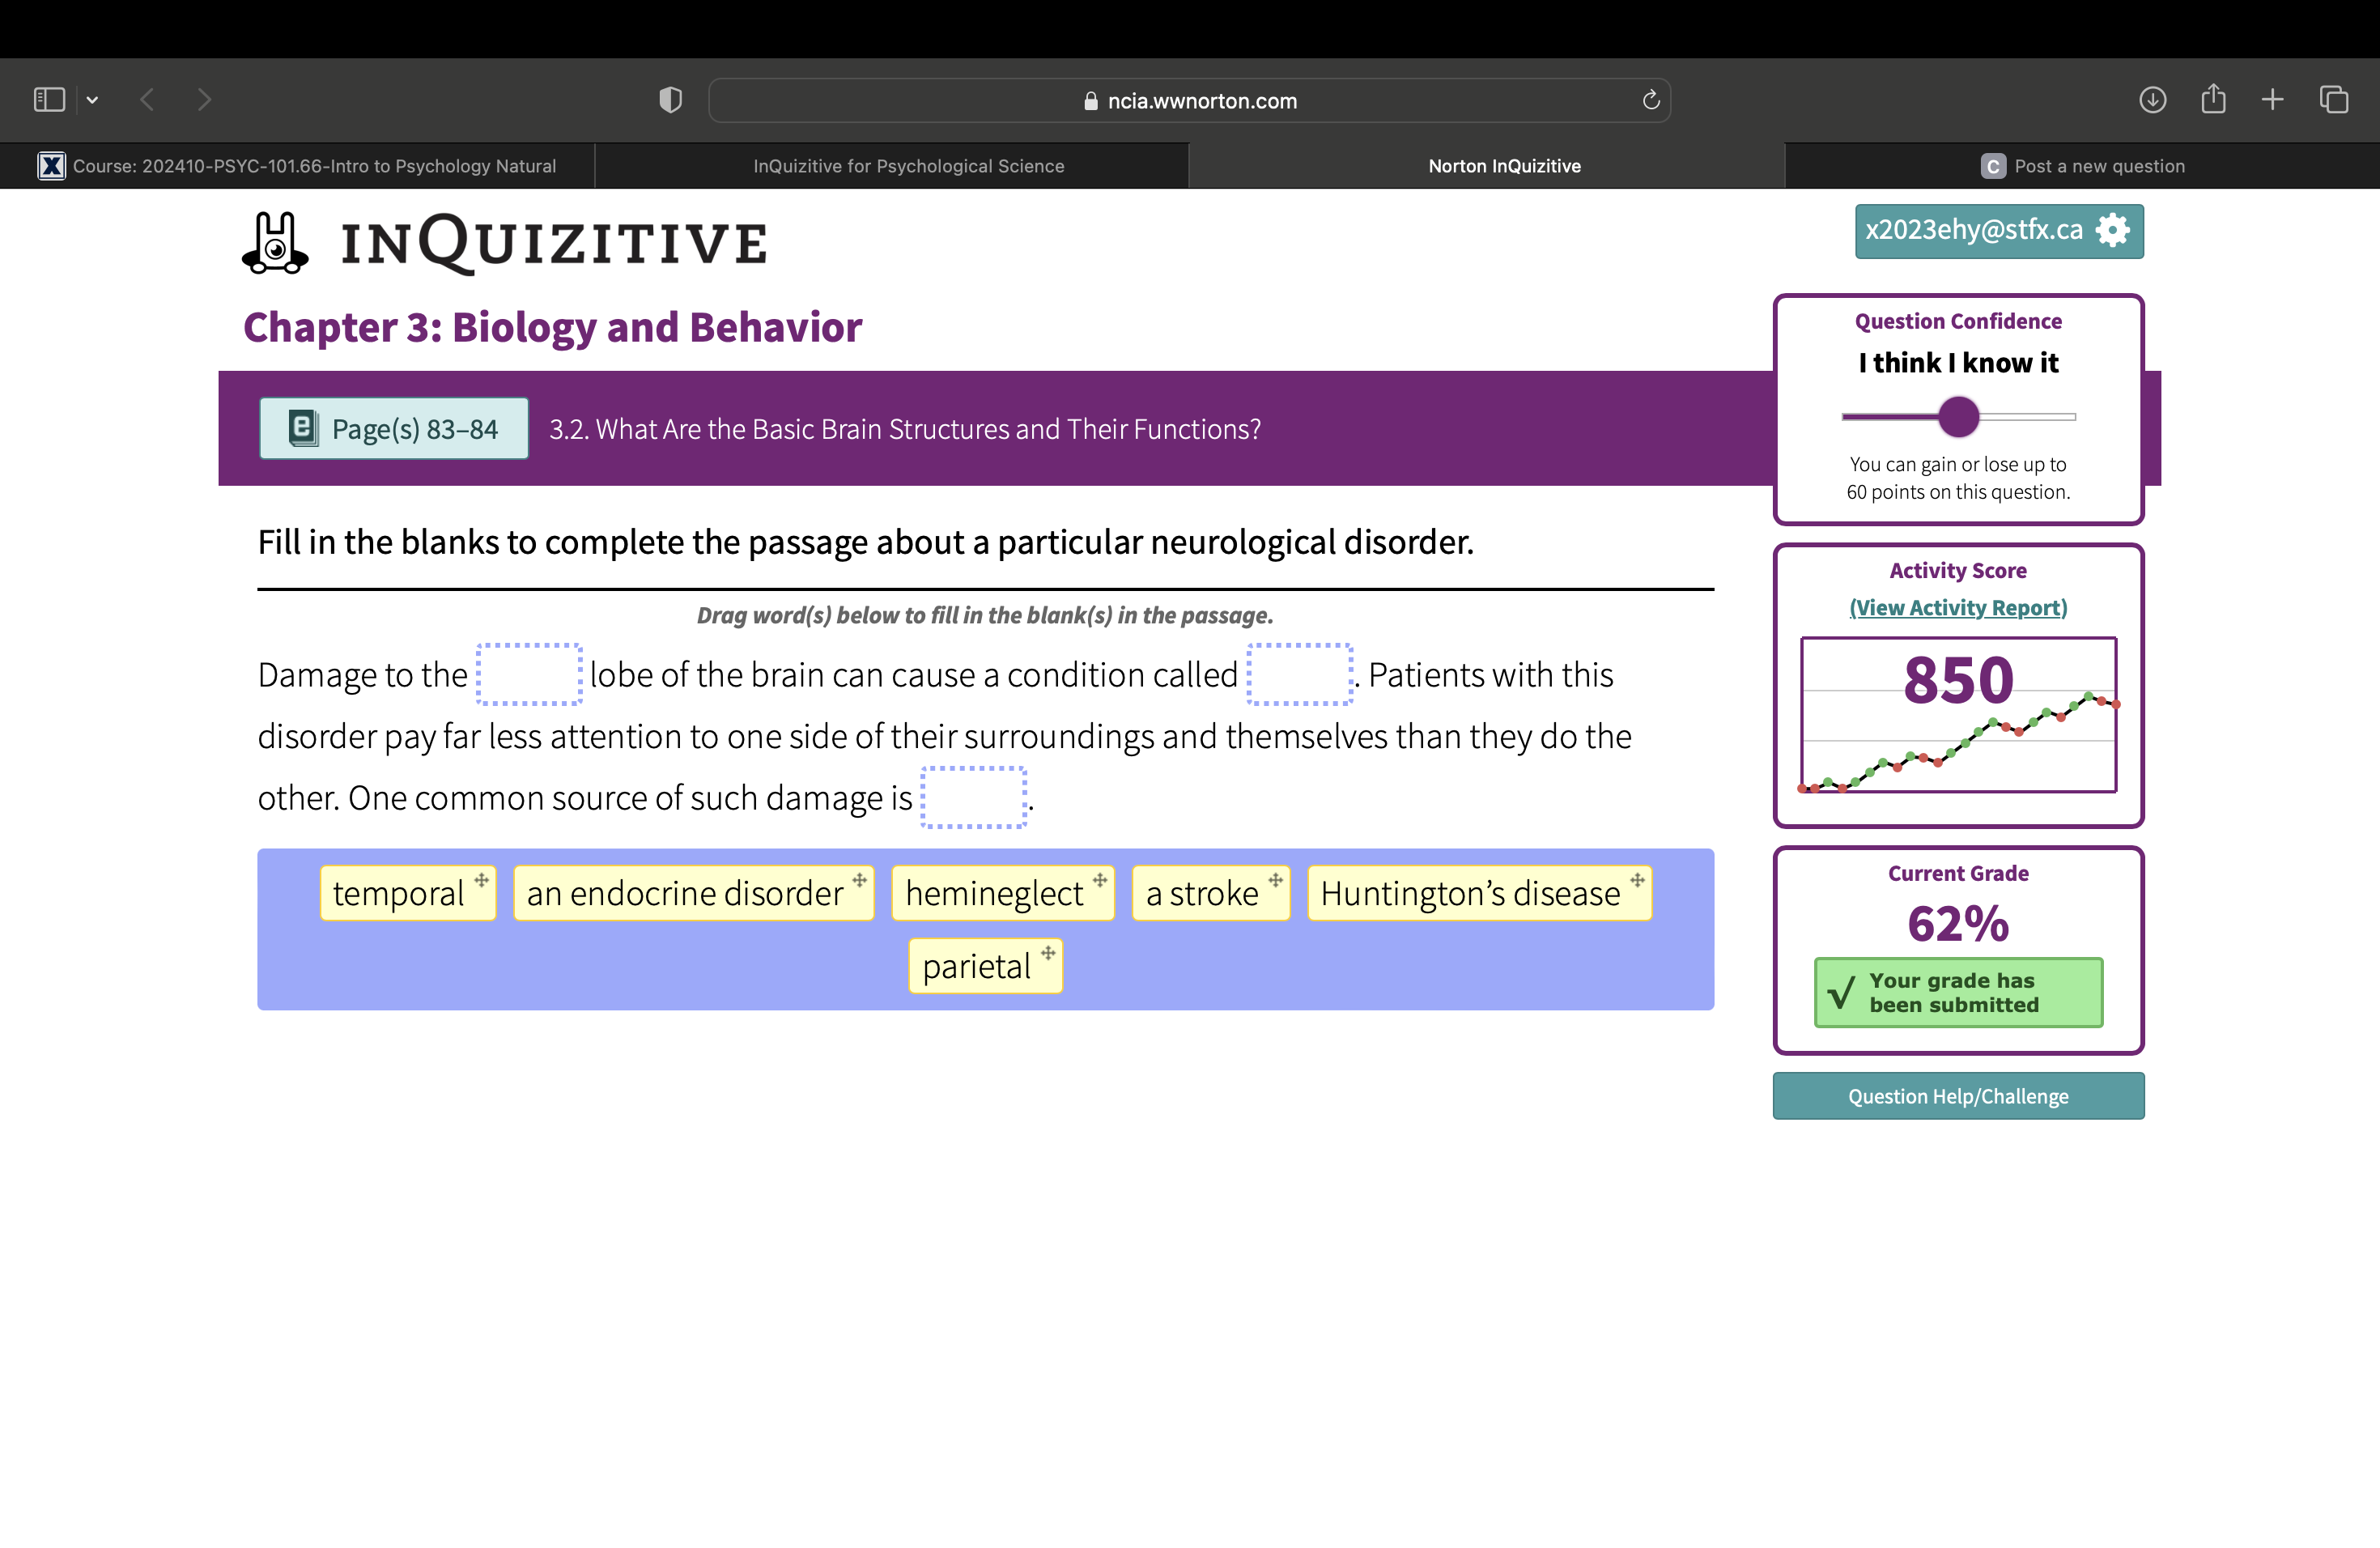Switch to the Intro to Psychology course tab
This screenshot has height=1548, width=2380.
(297, 166)
